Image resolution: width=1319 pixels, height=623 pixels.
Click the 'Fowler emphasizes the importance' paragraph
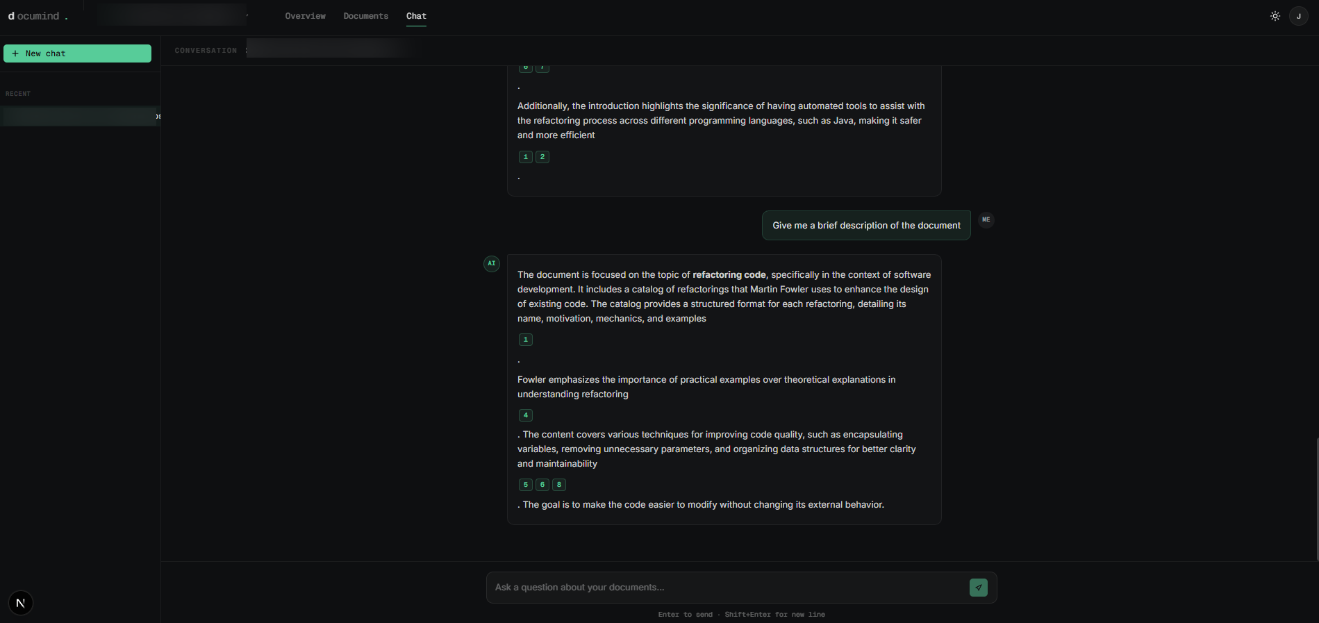pyautogui.click(x=706, y=387)
